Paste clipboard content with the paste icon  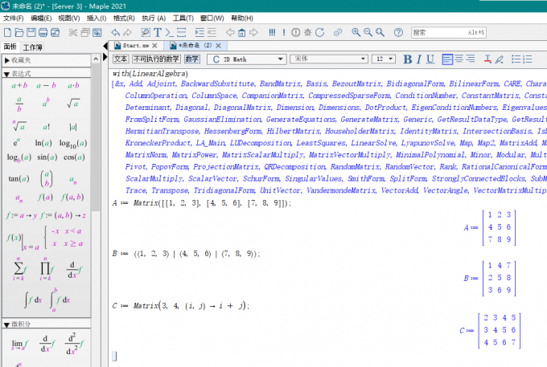[x=97, y=32]
